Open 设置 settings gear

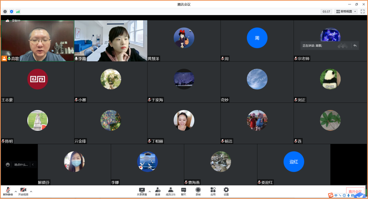tap(226, 191)
